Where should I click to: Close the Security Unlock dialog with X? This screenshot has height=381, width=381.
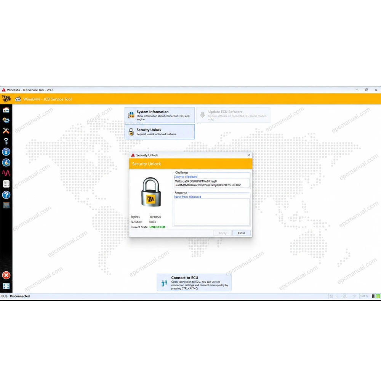[248, 155]
